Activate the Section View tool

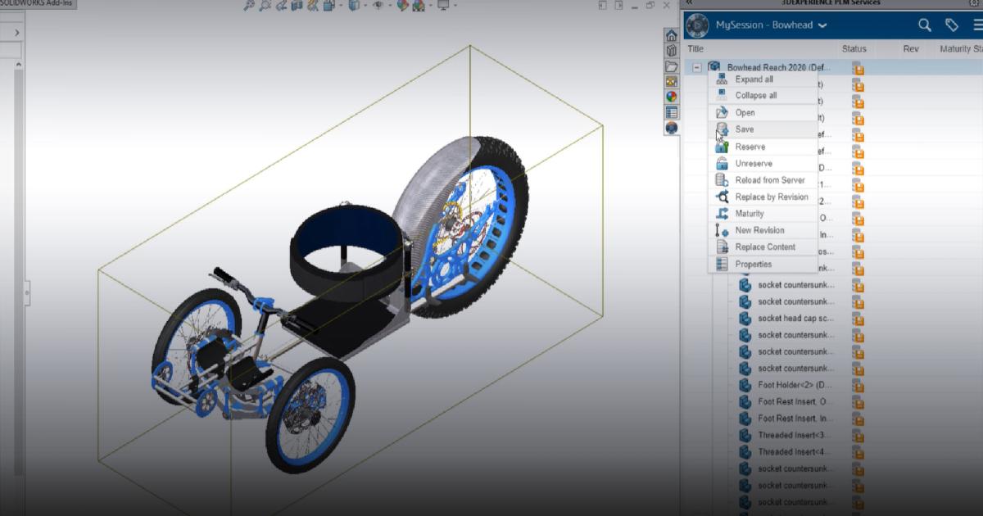(x=297, y=5)
